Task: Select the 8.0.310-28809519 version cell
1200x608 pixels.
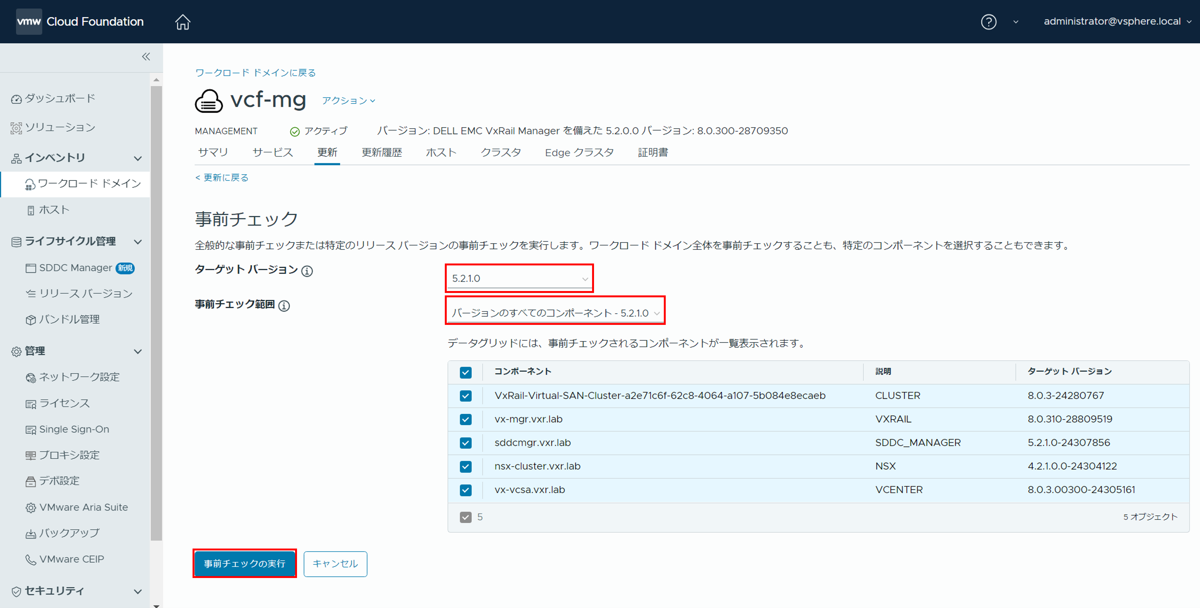Action: (x=1070, y=419)
